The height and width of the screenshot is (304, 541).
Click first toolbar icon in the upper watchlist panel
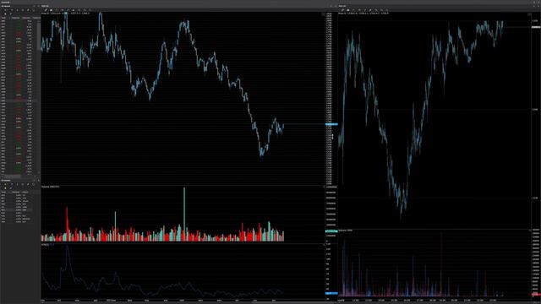click(x=5, y=10)
